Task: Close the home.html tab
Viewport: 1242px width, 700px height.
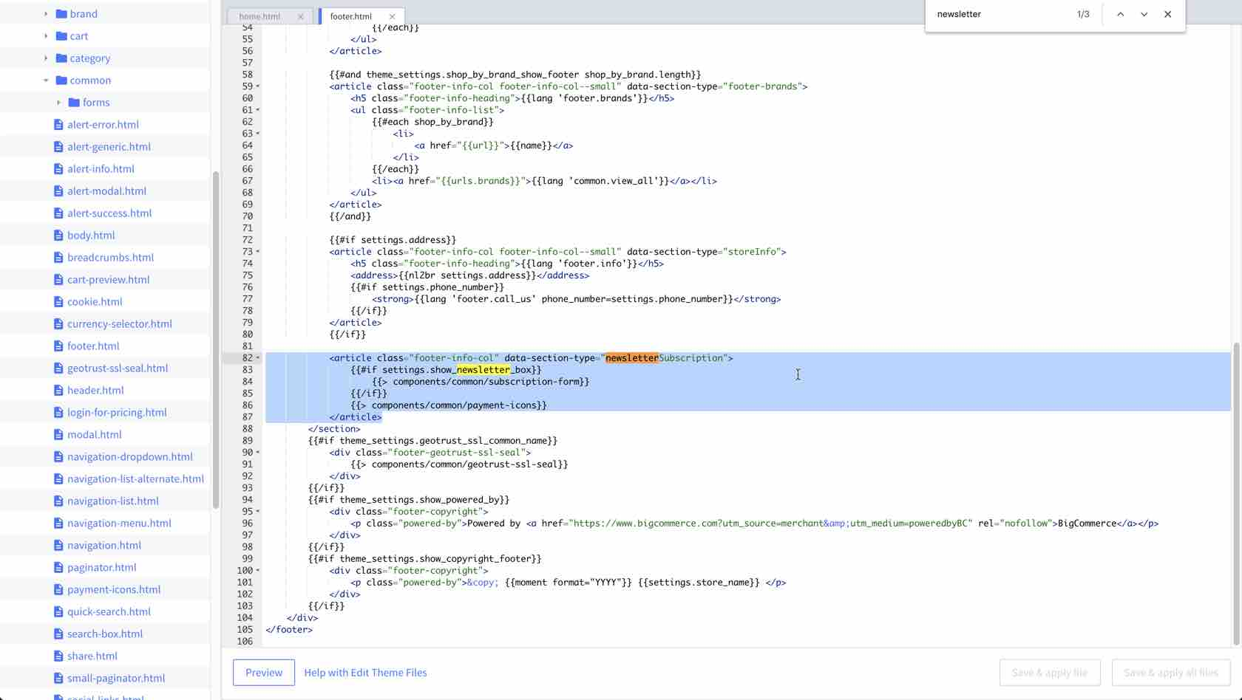Action: (300, 16)
